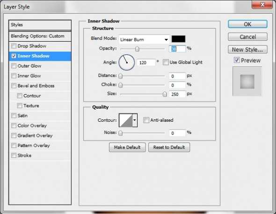This screenshot has width=276, height=214.
Task: Toggle Use Global Light checkbox
Action: (166, 62)
